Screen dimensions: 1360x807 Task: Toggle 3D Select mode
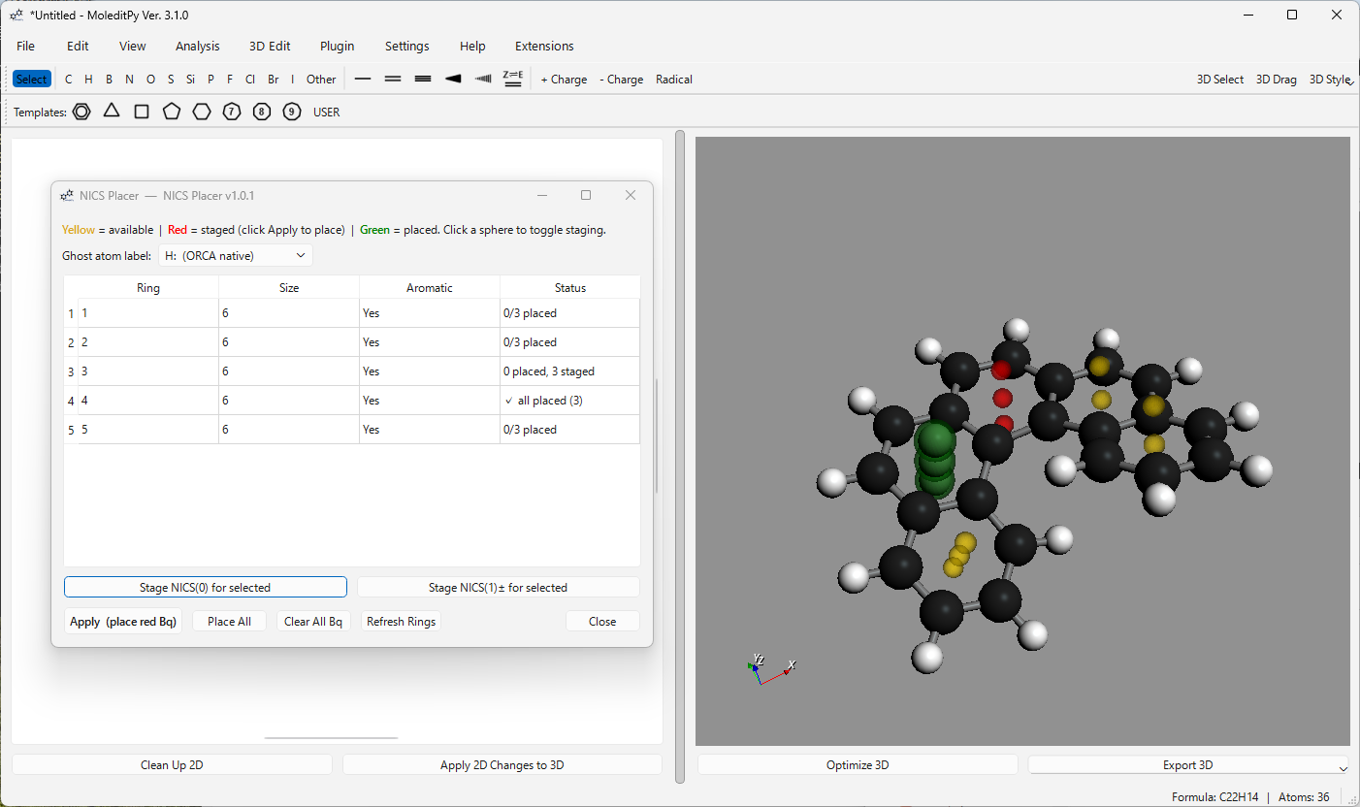click(x=1219, y=80)
